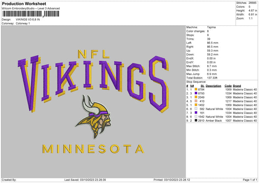The width and height of the screenshot is (259, 183).
Task: Click the Min Stitch value '0.3 mm'
Action: (212, 70)
